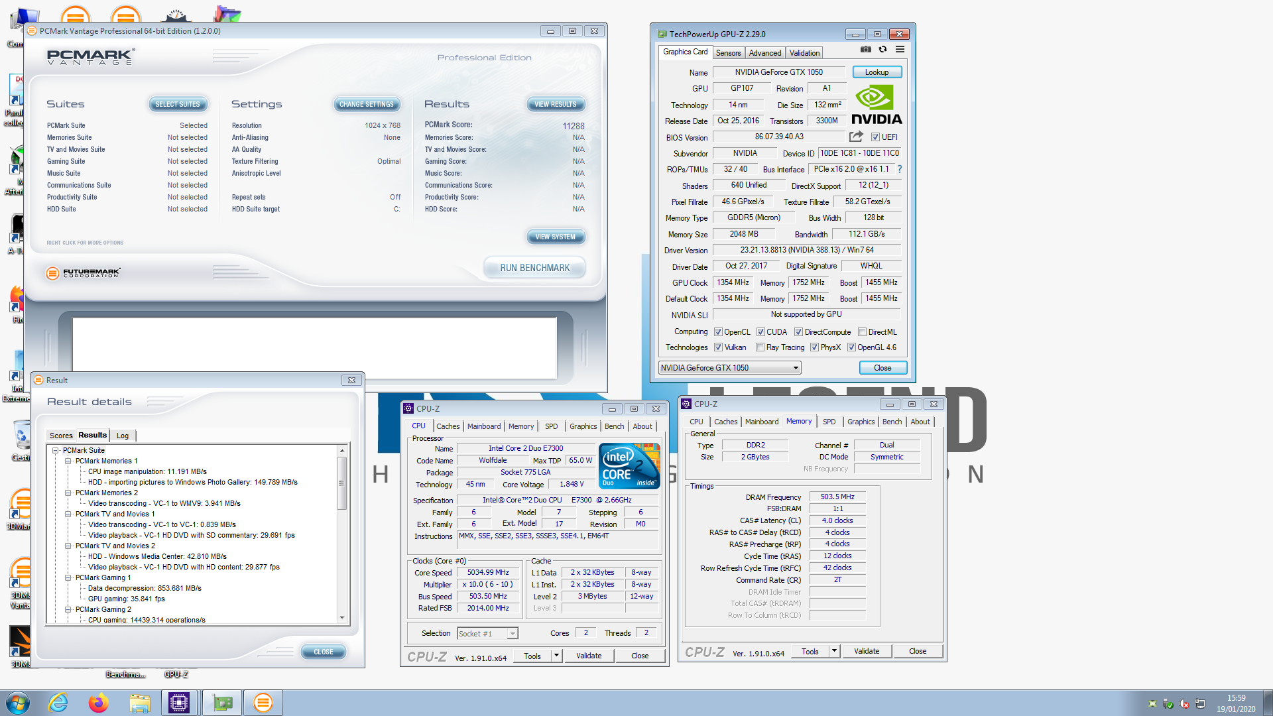Collapse the PCMark Gaming 1 node
Image resolution: width=1273 pixels, height=716 pixels.
68,578
